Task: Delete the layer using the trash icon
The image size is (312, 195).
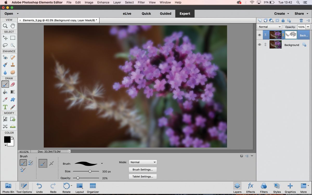Action: pyautogui.click(x=301, y=20)
